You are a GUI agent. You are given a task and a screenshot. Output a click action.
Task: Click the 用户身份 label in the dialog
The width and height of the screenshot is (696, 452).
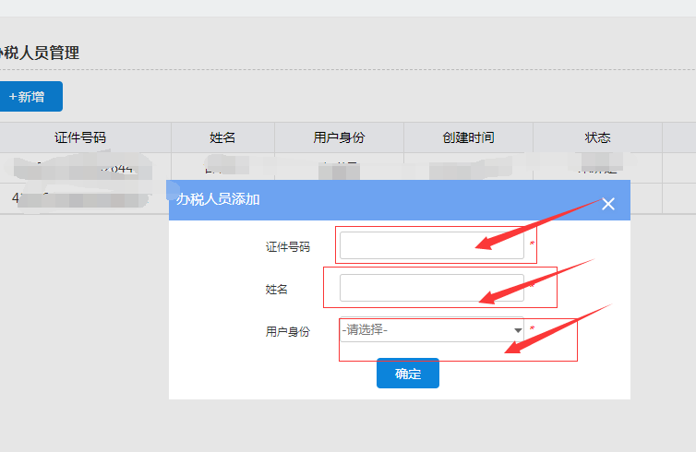pos(287,331)
